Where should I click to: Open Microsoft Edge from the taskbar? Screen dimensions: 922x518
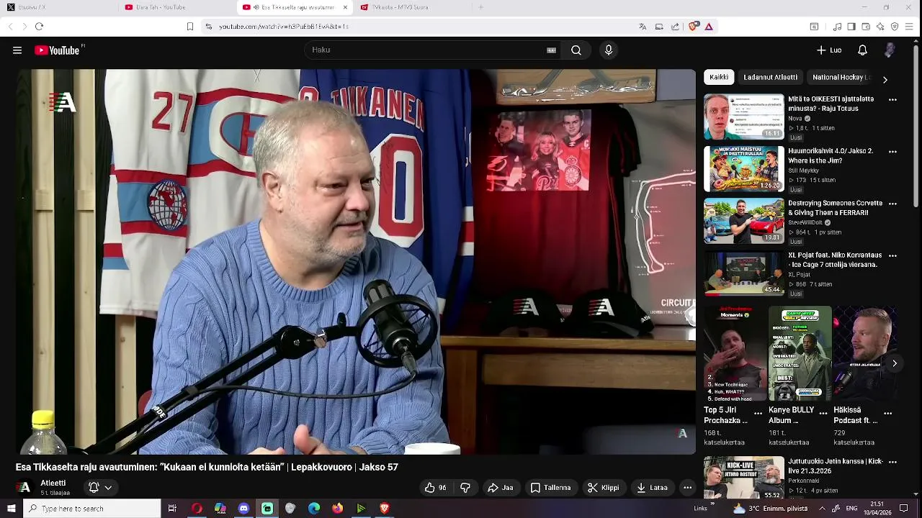(x=314, y=509)
